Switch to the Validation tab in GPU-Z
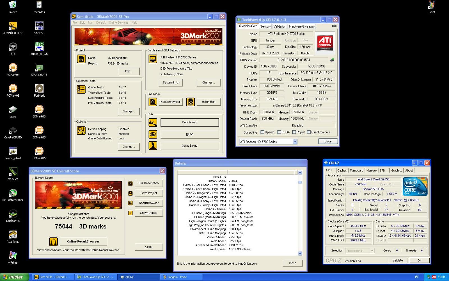Screen dimensions: 449x281 [280, 26]
